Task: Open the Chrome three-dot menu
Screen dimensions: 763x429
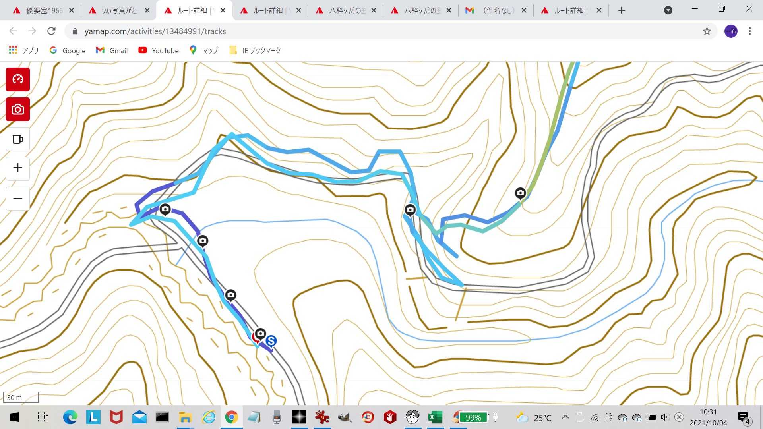Action: point(749,31)
